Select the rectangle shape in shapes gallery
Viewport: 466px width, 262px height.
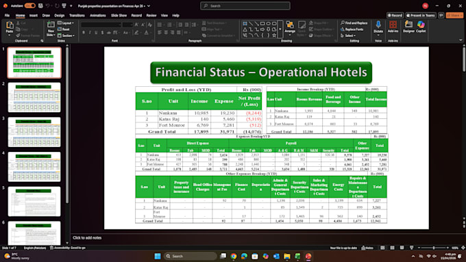point(262,23)
